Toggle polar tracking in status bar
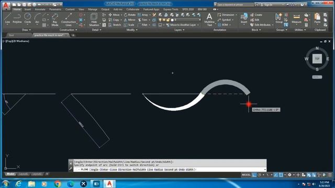Screen dimensions: 335x188 point(259,175)
